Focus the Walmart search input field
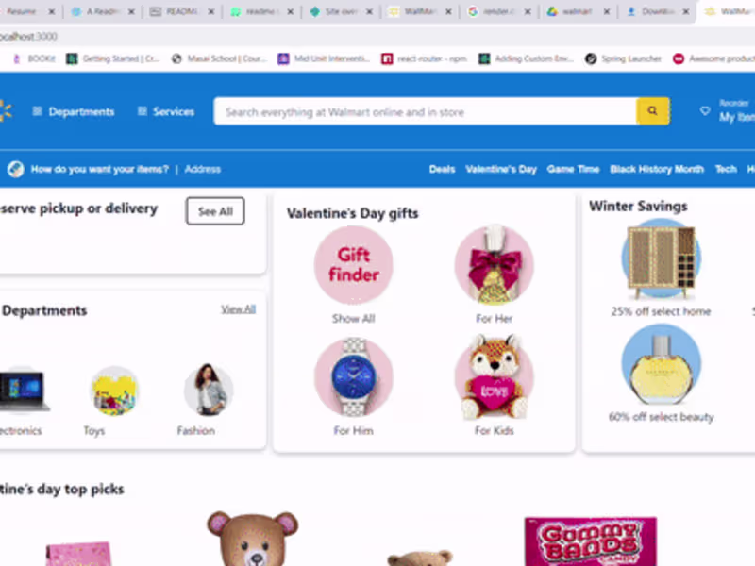Screen dimensions: 755x566 coord(426,111)
